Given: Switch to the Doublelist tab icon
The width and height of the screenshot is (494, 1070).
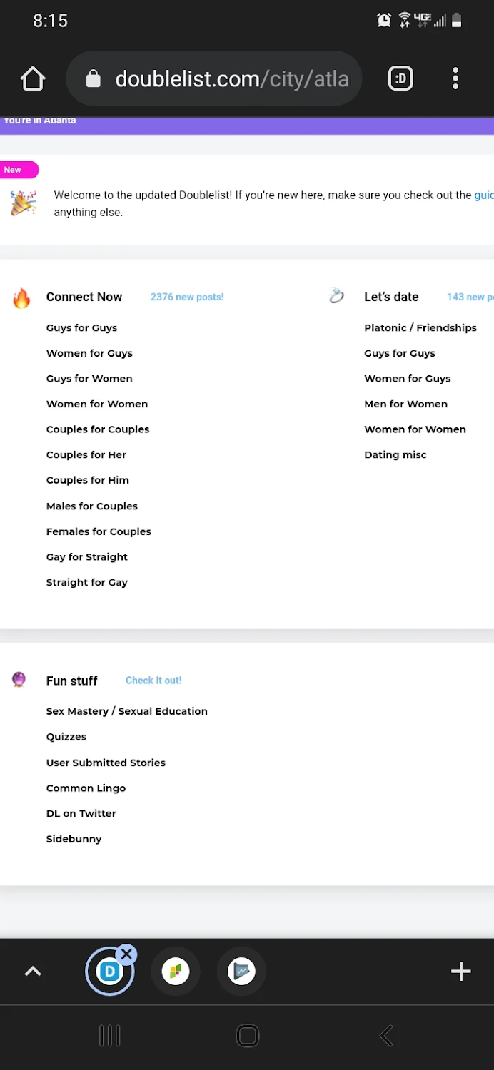Looking at the screenshot, I should point(109,972).
